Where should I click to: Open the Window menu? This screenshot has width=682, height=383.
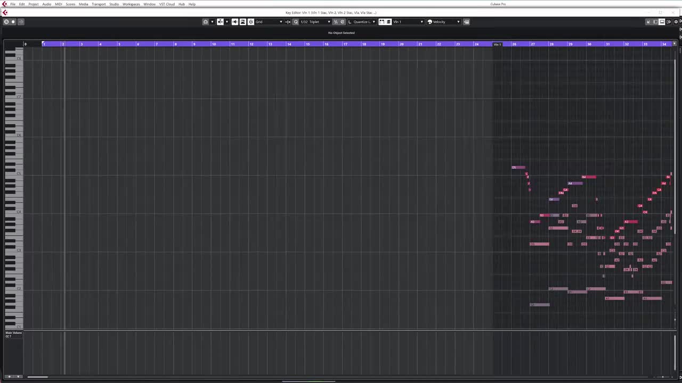[149, 4]
